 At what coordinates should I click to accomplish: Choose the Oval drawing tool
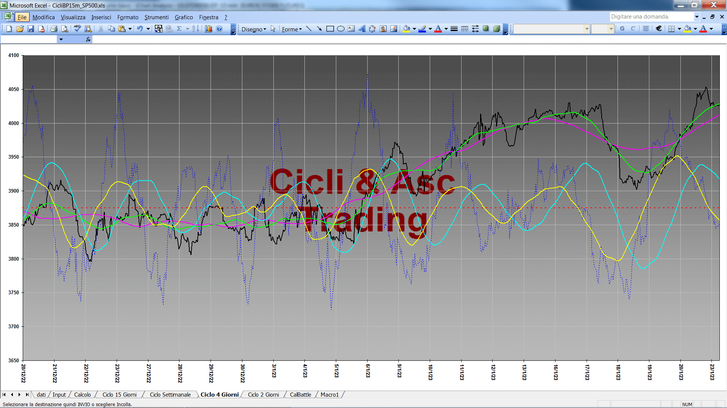pyautogui.click(x=340, y=29)
